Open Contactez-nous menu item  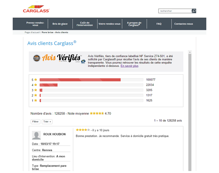click(x=184, y=24)
